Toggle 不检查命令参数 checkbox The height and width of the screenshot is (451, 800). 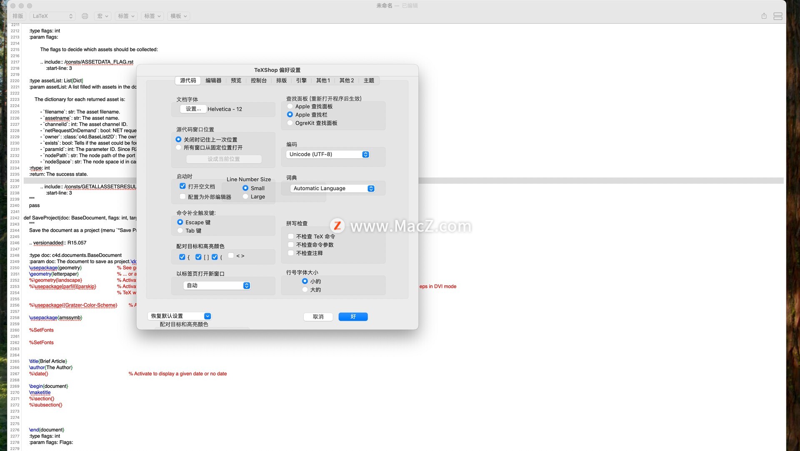291,244
